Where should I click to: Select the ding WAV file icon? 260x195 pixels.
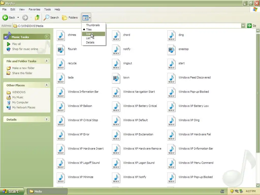pos(171,36)
